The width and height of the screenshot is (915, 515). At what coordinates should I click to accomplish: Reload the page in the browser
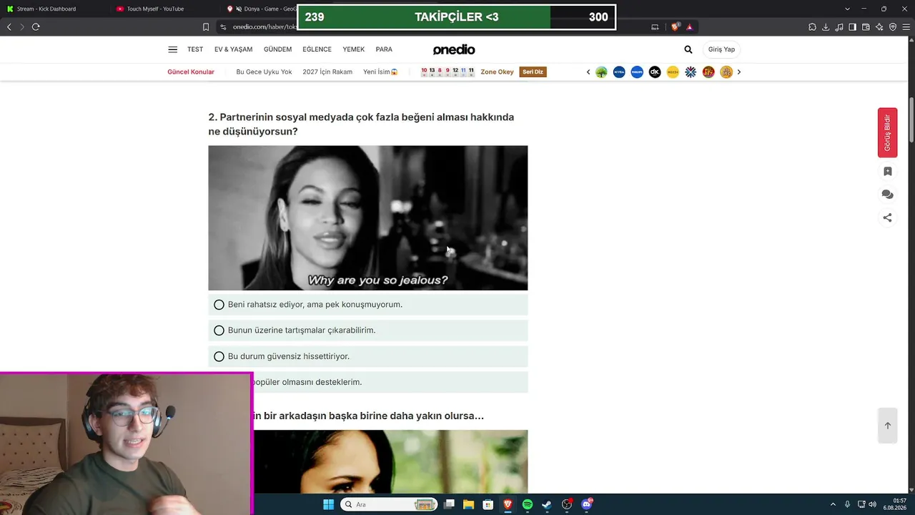click(36, 27)
